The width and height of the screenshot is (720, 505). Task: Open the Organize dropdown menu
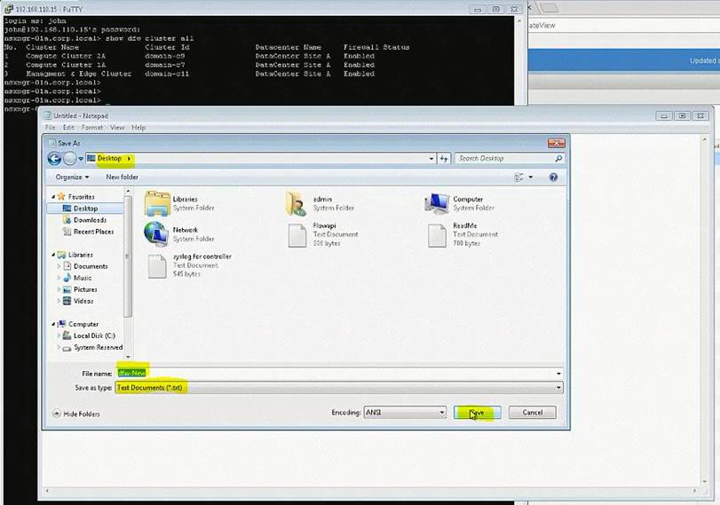click(x=71, y=177)
